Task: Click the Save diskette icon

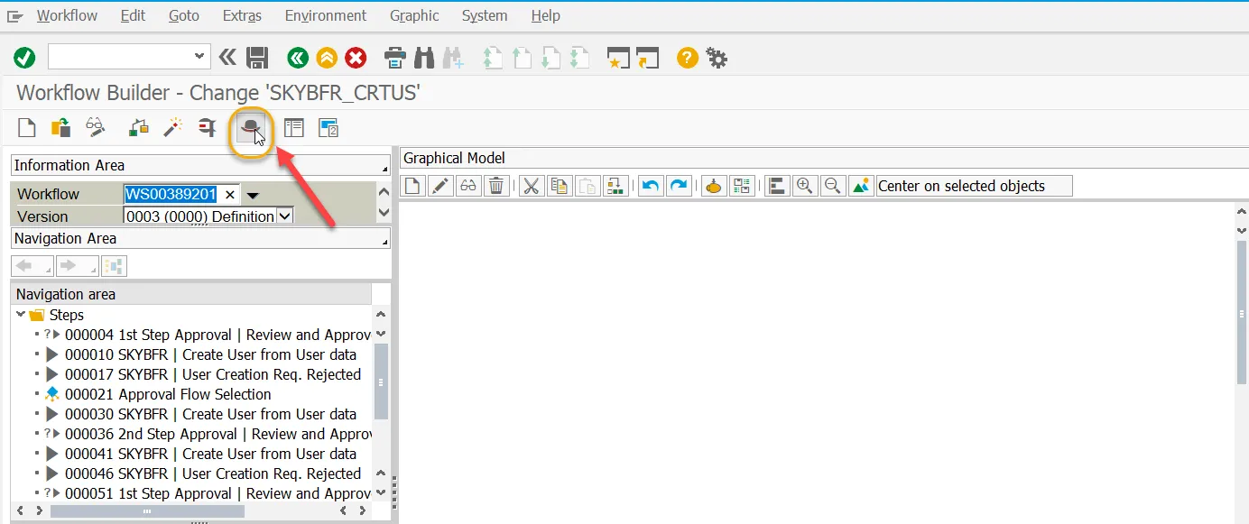Action: 257,59
